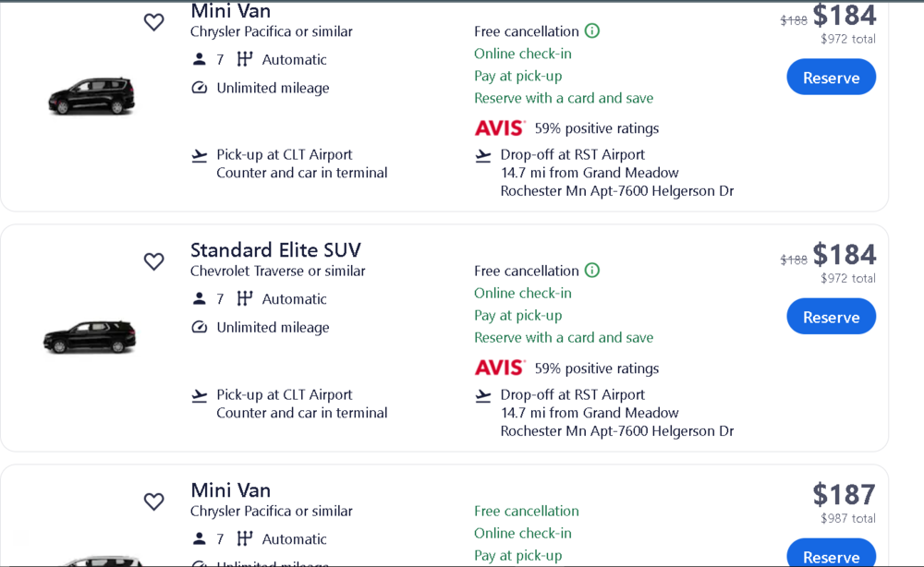Image resolution: width=924 pixels, height=567 pixels.
Task: Toggle heart on the $187 Mini Van
Action: click(154, 501)
